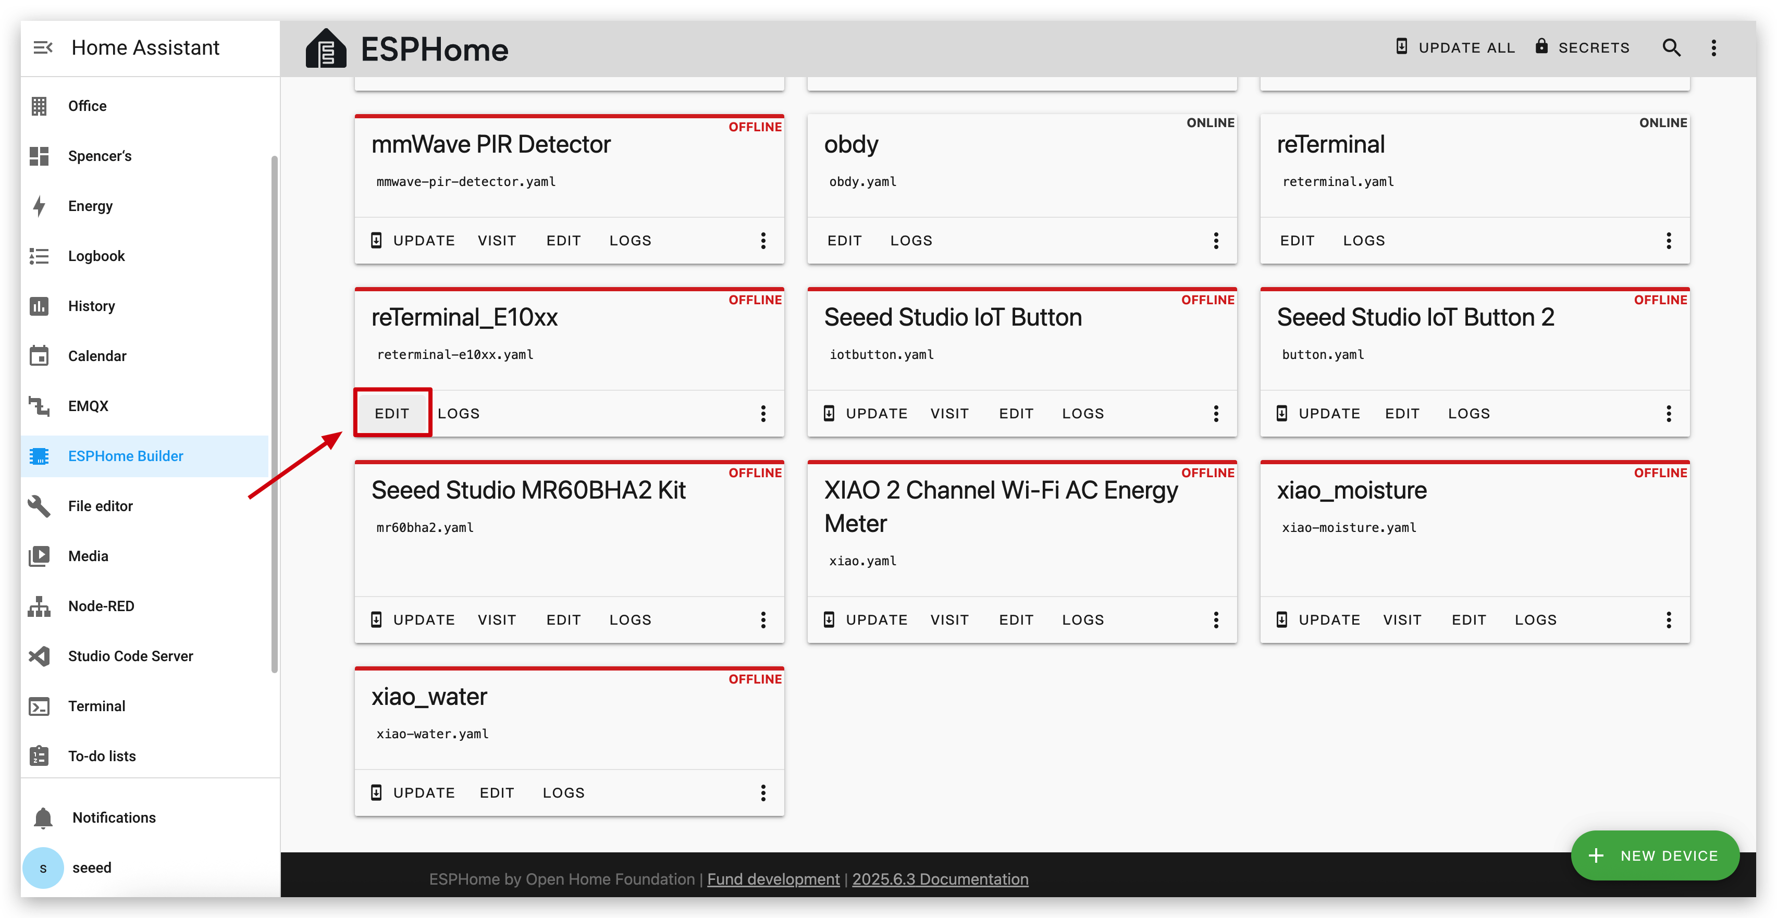Open Seeed Studio MR60BHA2 Kit card menu
The width and height of the screenshot is (1777, 918).
tap(763, 619)
